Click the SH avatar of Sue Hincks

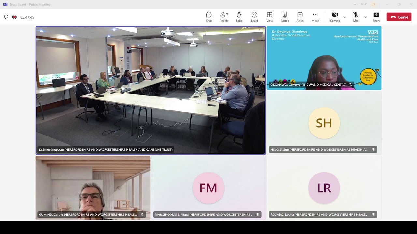click(x=324, y=123)
